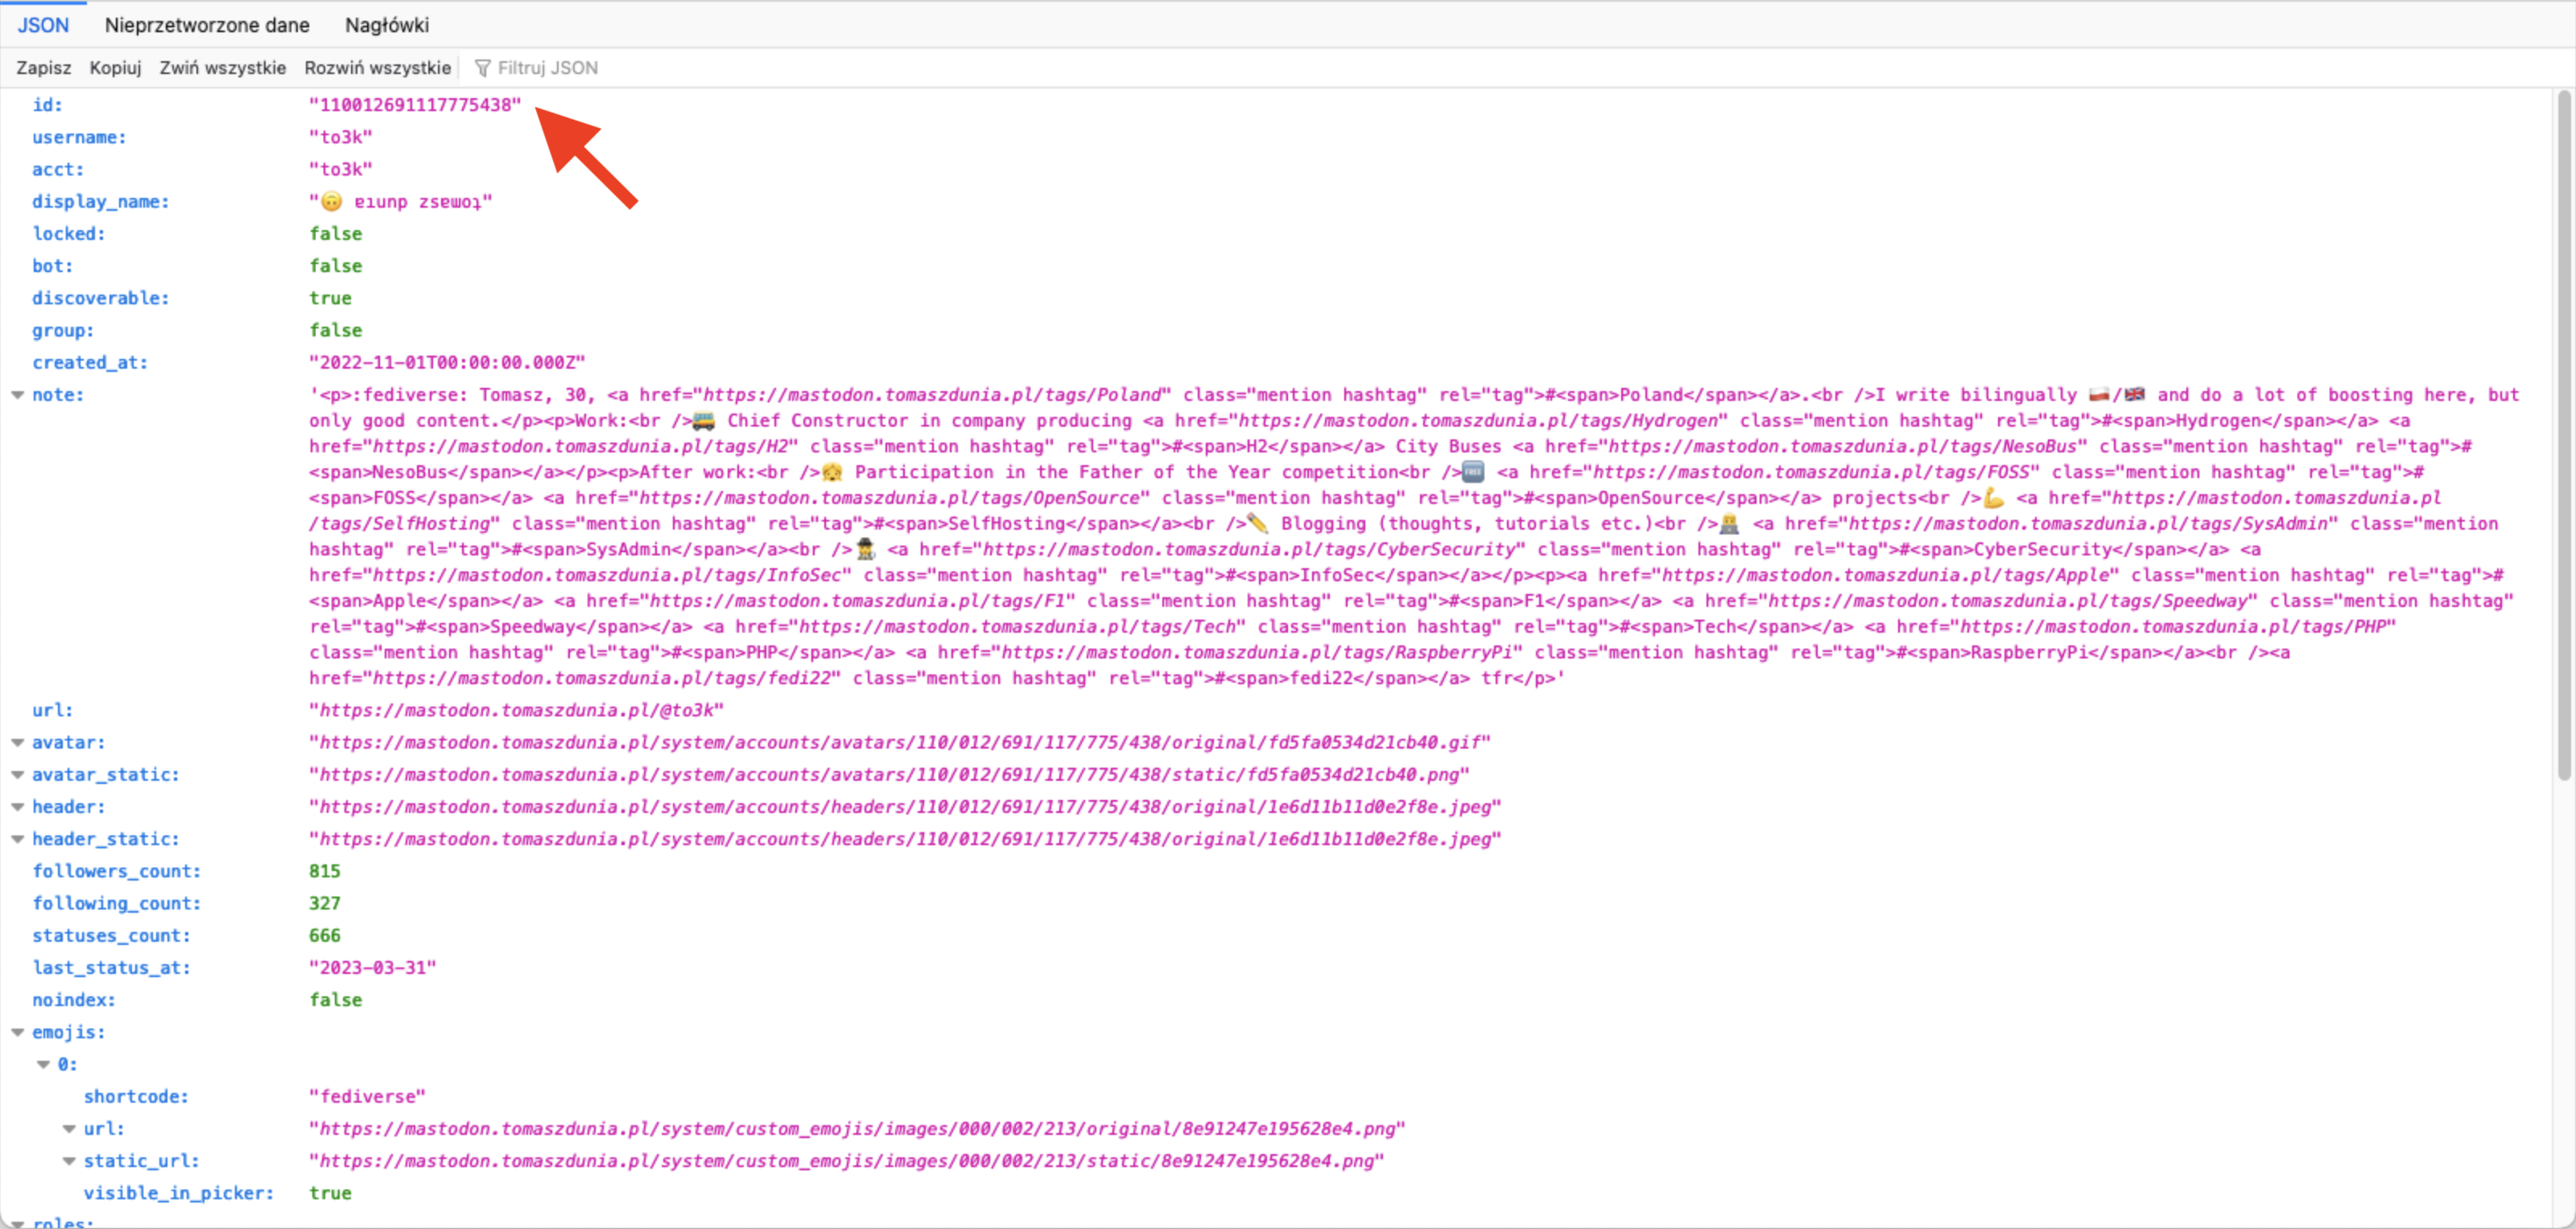This screenshot has height=1229, width=2576.
Task: Collapse emoji item 0 node
Action: click(x=43, y=1064)
